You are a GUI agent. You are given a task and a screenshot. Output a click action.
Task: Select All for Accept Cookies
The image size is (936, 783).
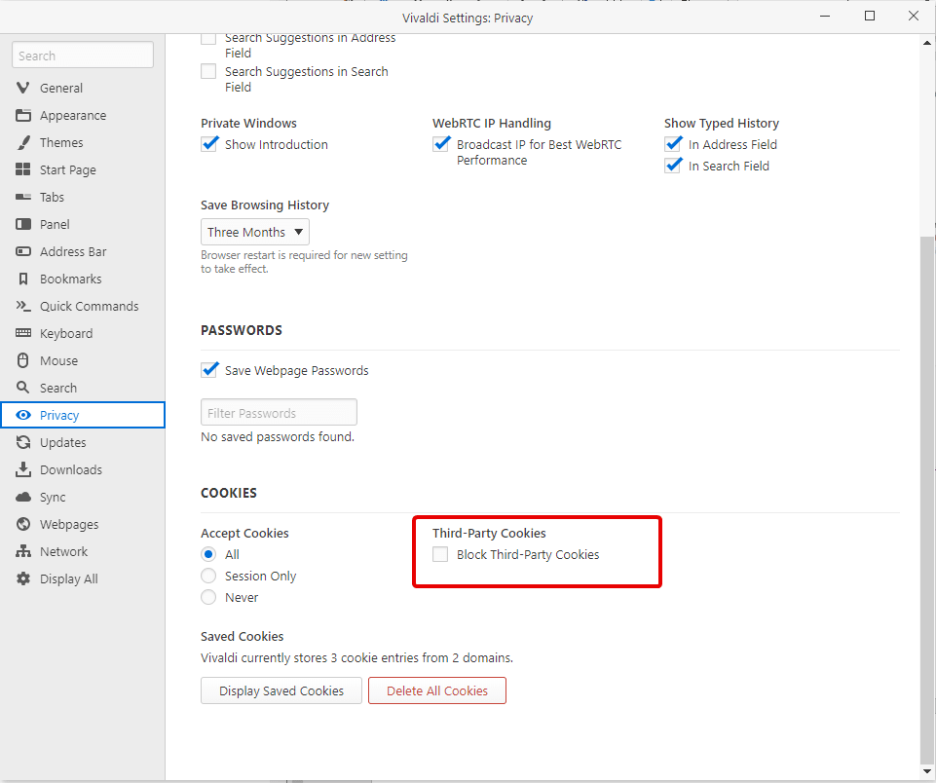tap(208, 554)
